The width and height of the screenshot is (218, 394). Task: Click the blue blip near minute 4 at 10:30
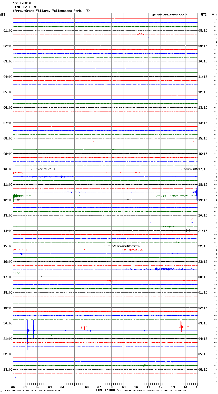tap(62, 177)
